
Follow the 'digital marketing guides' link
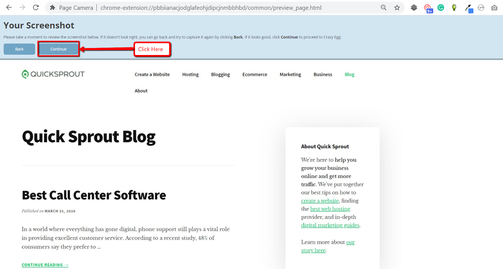click(330, 225)
